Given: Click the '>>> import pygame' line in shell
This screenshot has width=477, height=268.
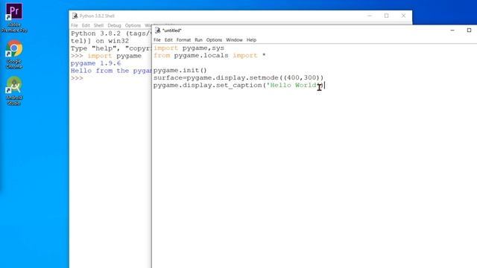Looking at the screenshot, I should tap(106, 56).
